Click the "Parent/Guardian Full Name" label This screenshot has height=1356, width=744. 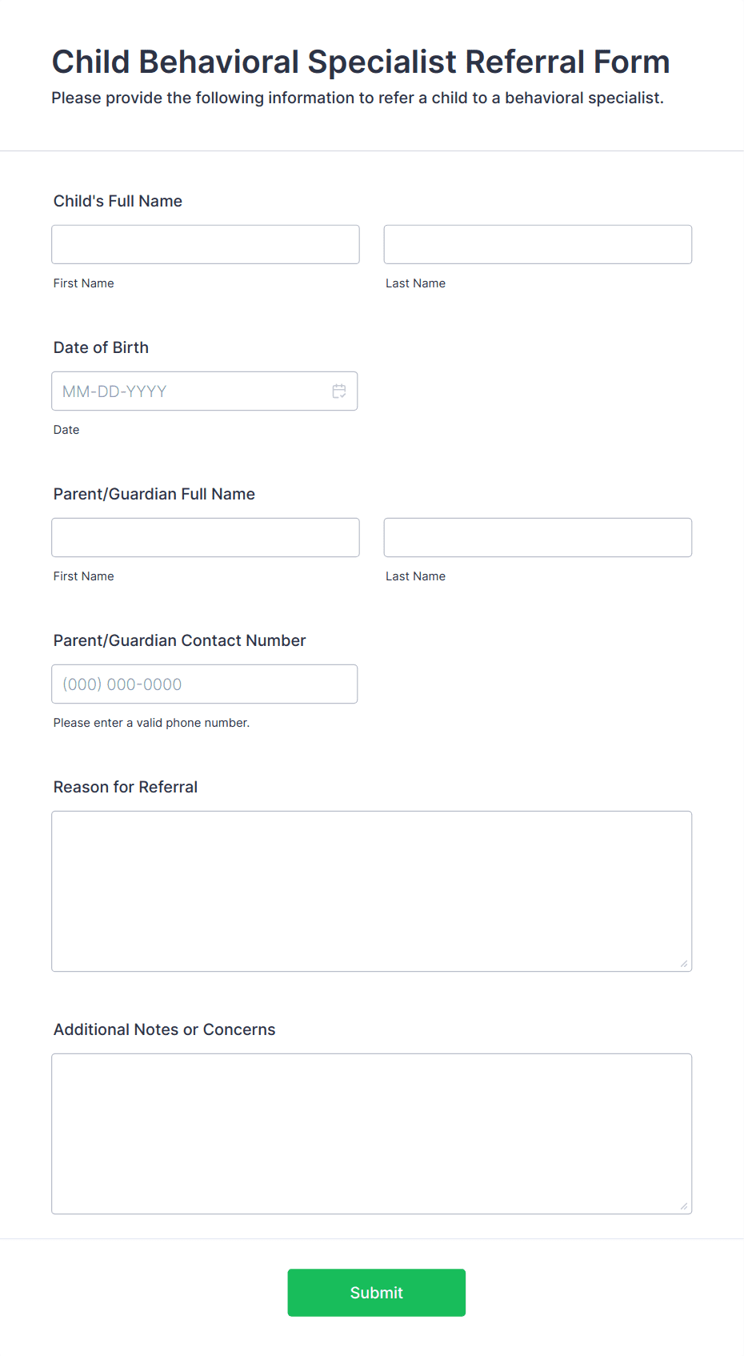click(154, 494)
